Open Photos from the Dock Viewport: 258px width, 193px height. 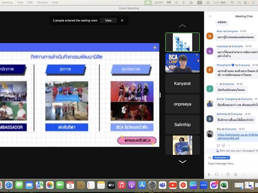pyautogui.click(x=50, y=185)
